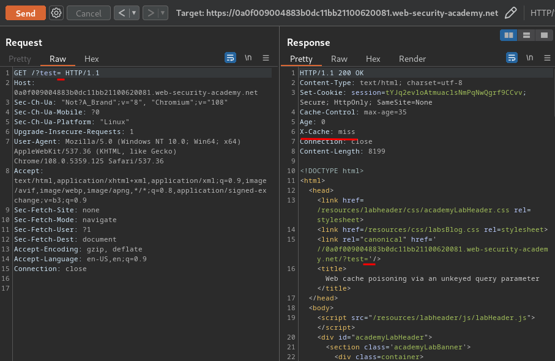The image size is (555, 361).
Task: Click the orange Send button
Action: pyautogui.click(x=26, y=13)
